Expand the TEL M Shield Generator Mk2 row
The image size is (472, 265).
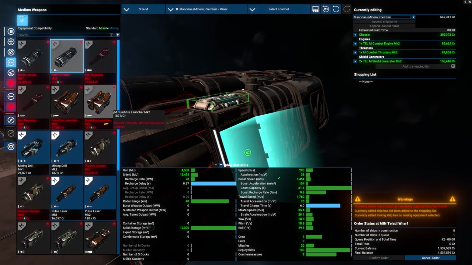(x=355, y=61)
